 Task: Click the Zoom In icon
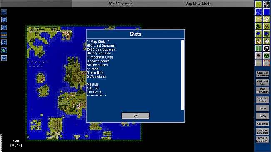tap(4, 20)
